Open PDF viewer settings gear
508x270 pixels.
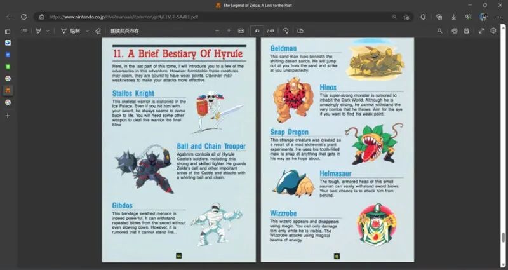click(493, 30)
